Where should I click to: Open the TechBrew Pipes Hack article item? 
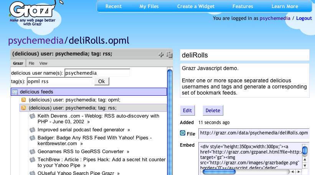pyautogui.click(x=101, y=162)
